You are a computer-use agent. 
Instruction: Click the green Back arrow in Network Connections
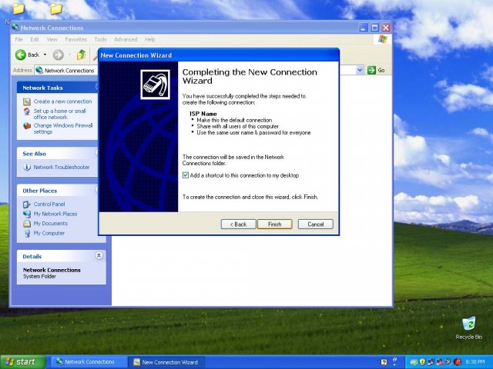21,55
